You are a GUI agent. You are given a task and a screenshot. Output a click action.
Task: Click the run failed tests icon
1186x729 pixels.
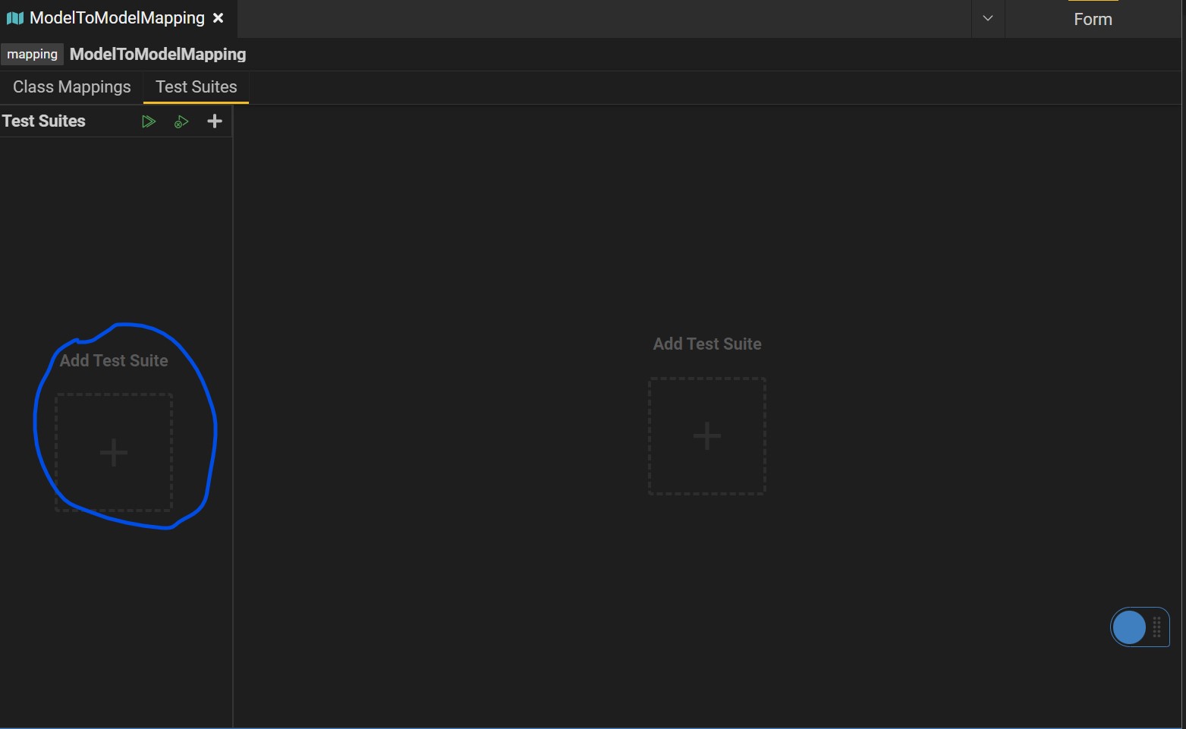click(181, 121)
